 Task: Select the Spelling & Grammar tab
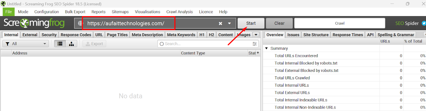tap(396, 35)
